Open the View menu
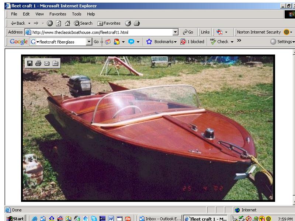Screen dimensions: 295x221 (39, 14)
